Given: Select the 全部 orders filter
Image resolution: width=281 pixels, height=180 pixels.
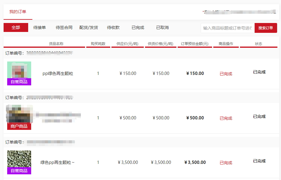Looking at the screenshot, I should click(16, 27).
